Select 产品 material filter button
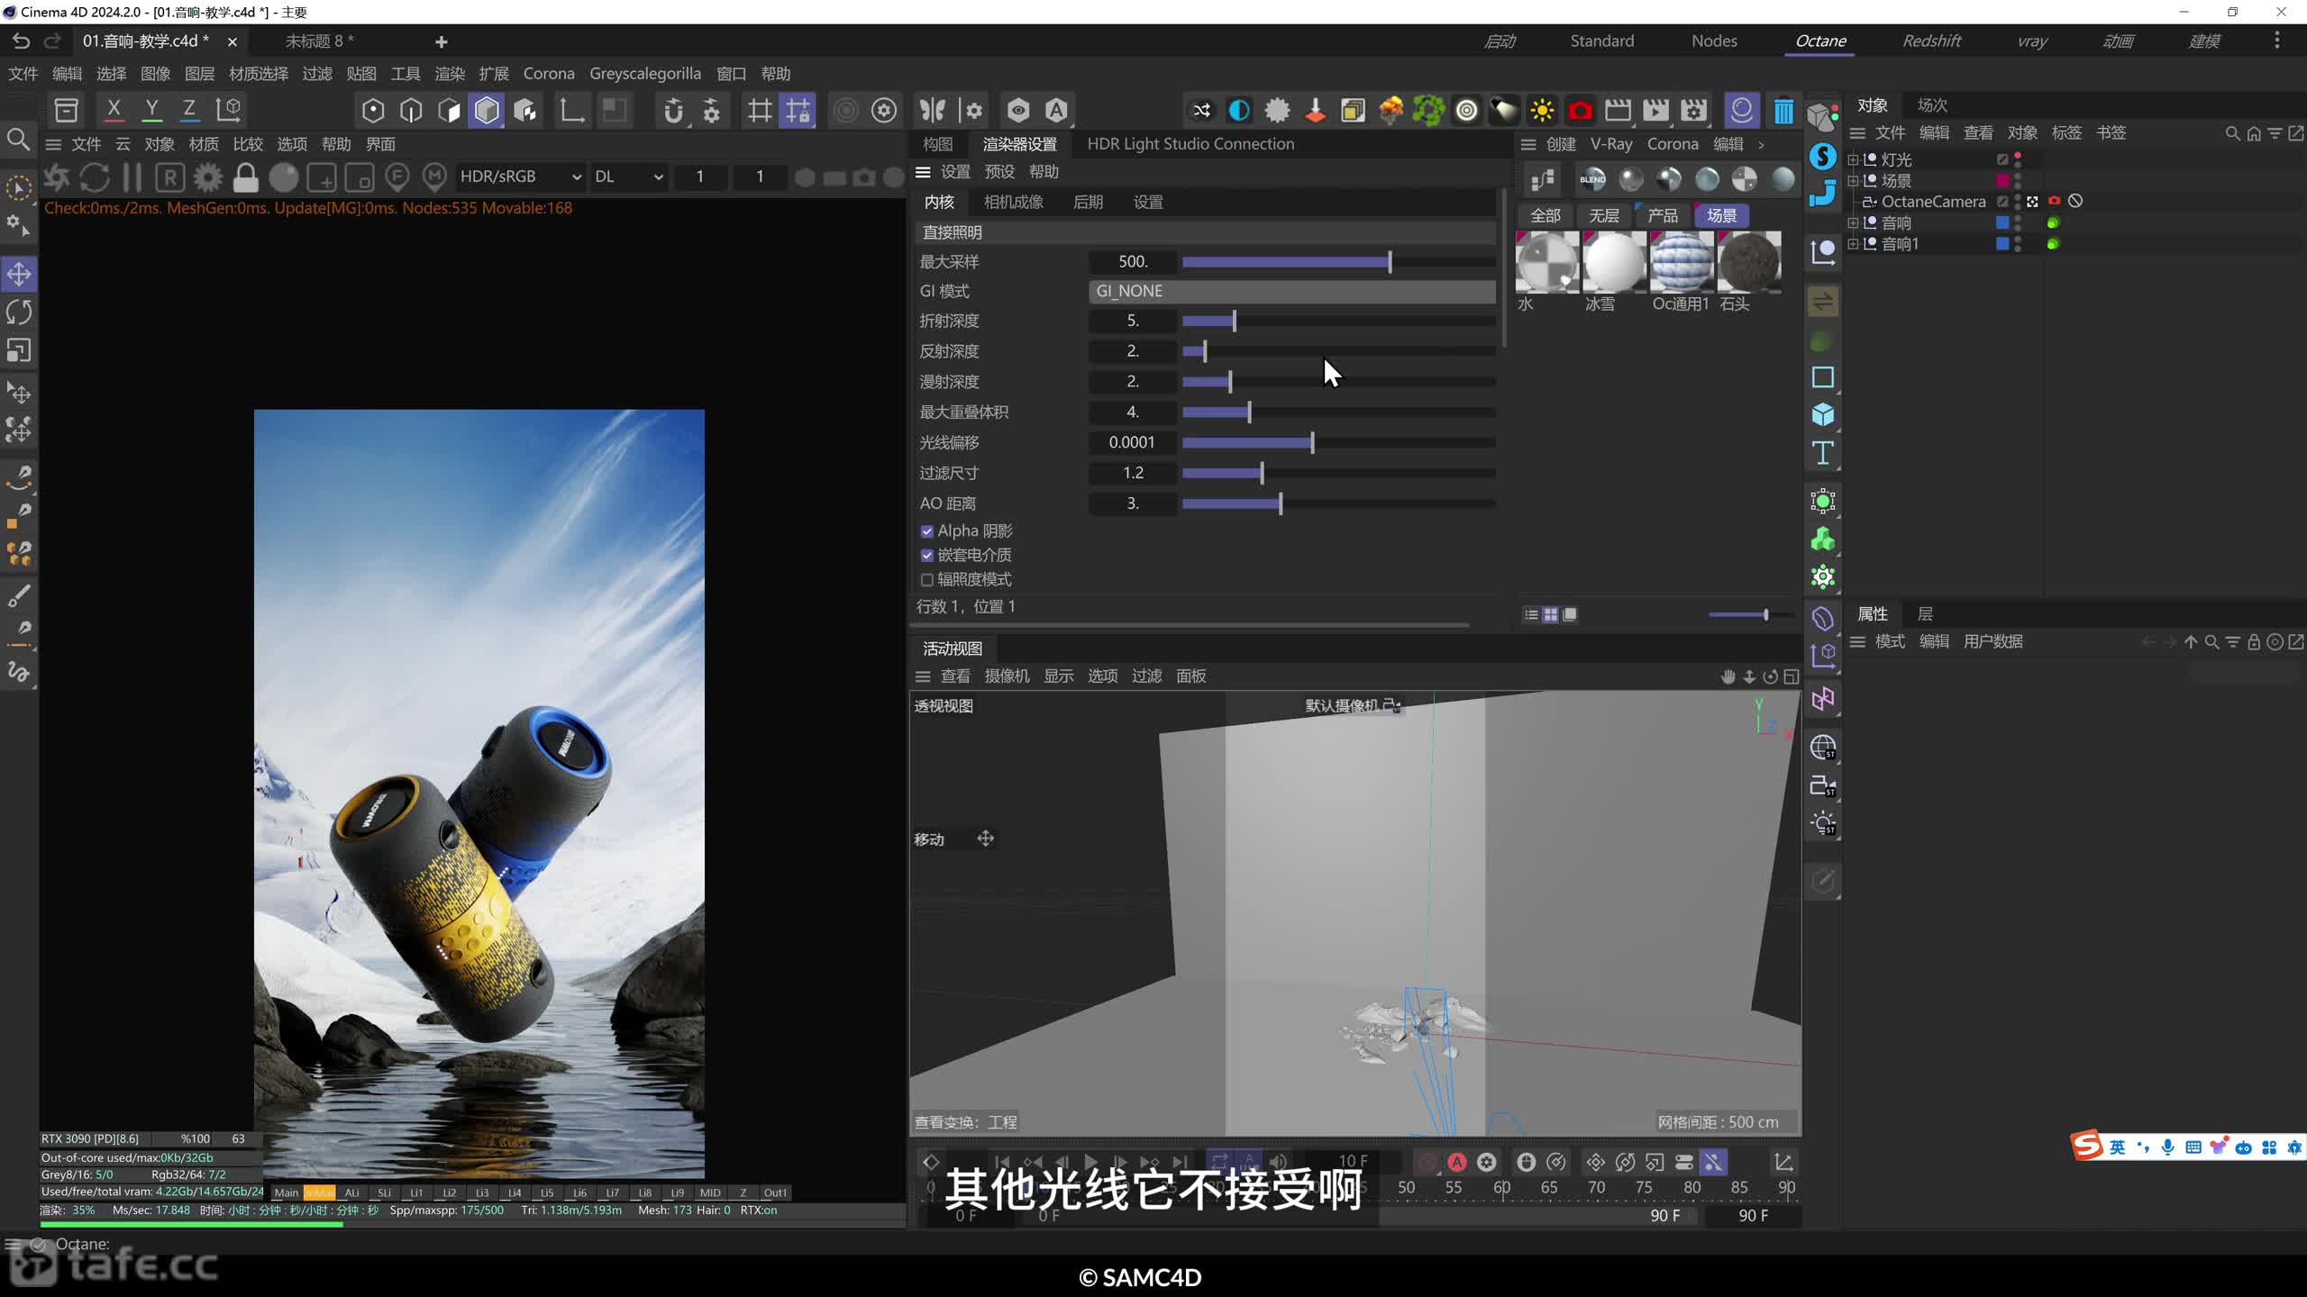 (1663, 216)
